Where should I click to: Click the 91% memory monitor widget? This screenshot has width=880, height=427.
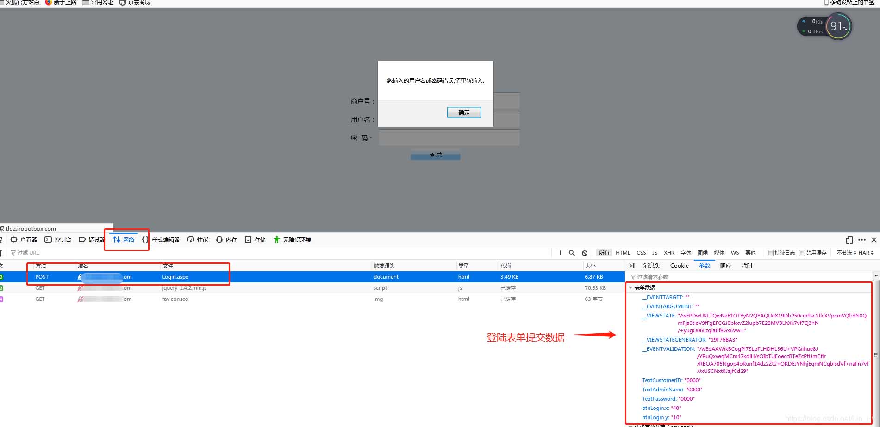click(x=838, y=26)
